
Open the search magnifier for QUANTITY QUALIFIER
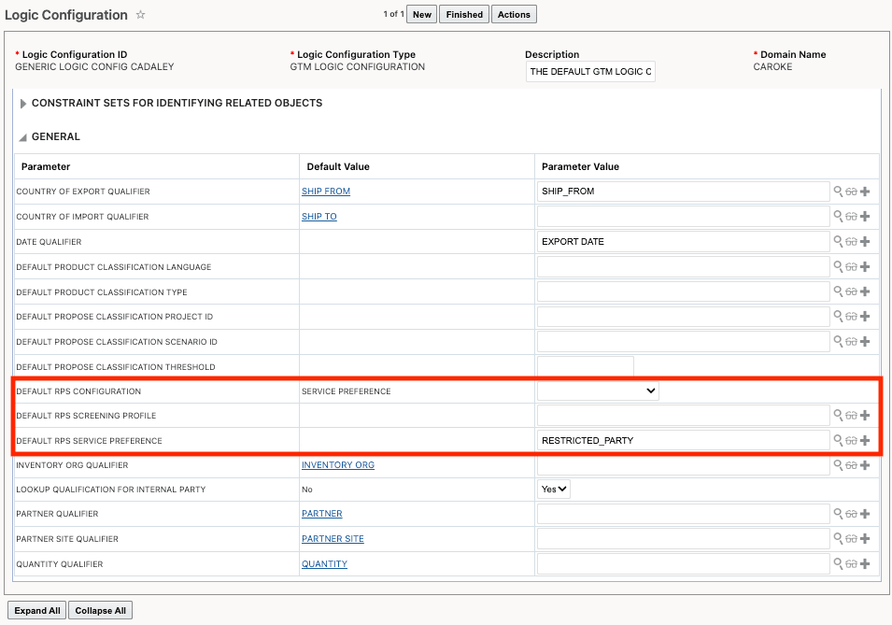click(840, 563)
